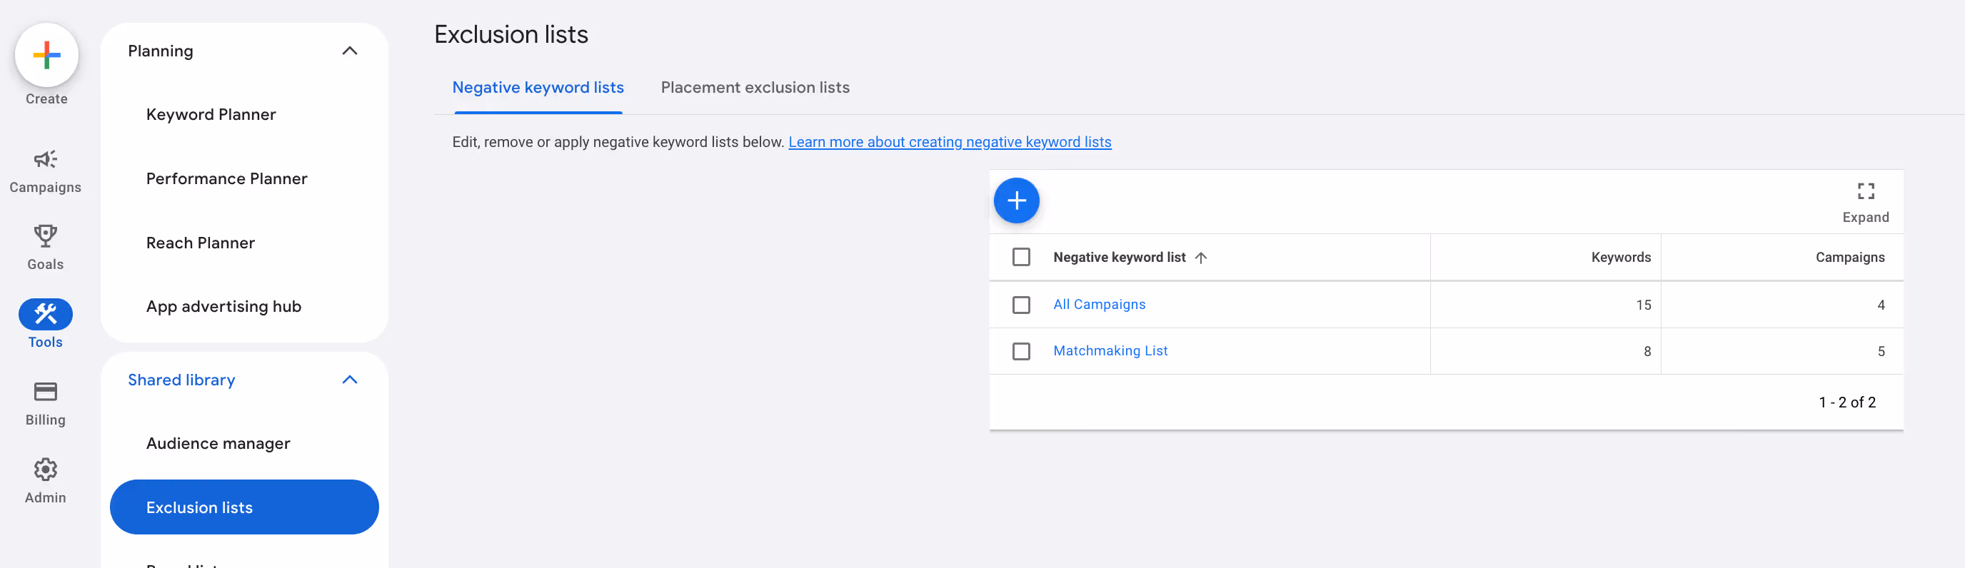Select the highlighted Exclusion lists item

point(244,507)
